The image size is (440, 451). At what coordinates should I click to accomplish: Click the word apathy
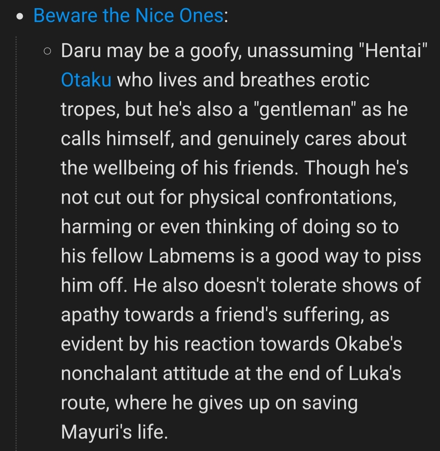(90, 315)
